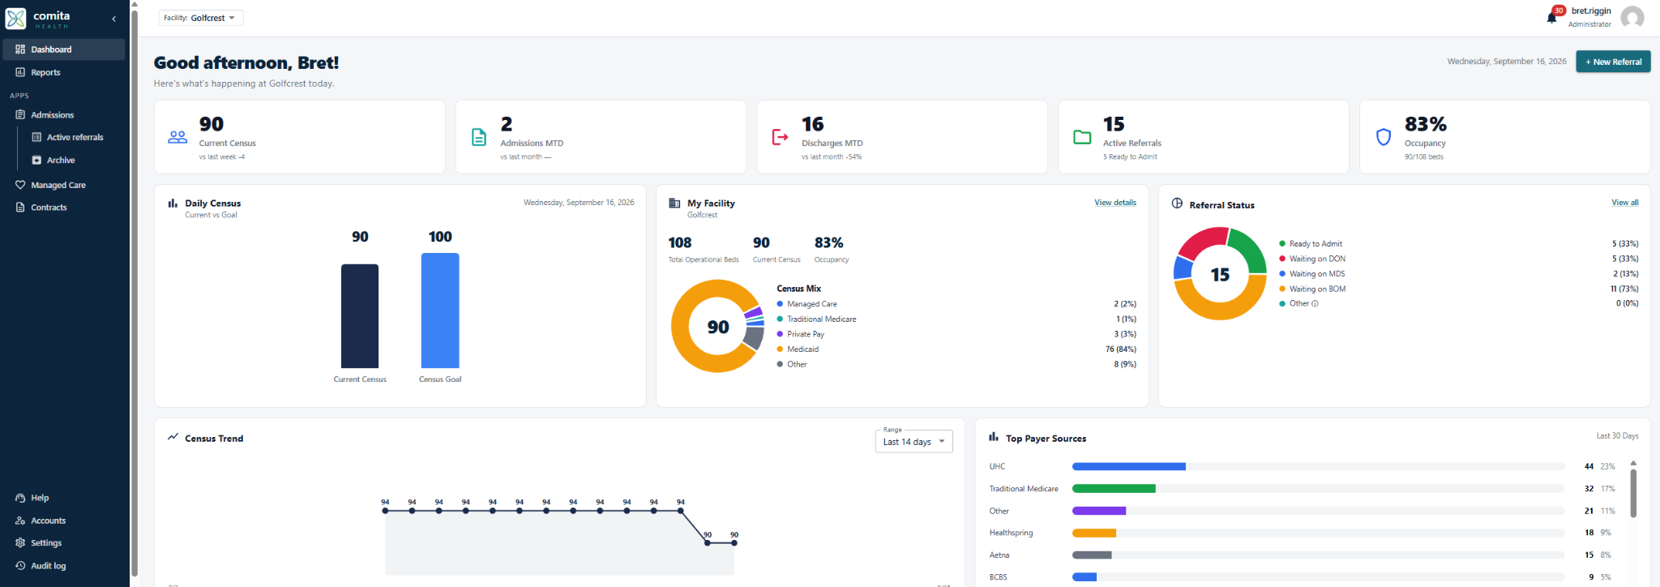The image size is (1660, 587).
Task: Click the Comita Health logo
Action: click(38, 18)
